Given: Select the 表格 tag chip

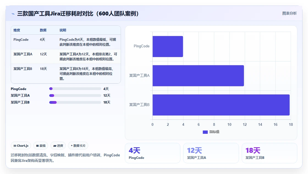Looking at the screenshot, I should click(41, 146).
